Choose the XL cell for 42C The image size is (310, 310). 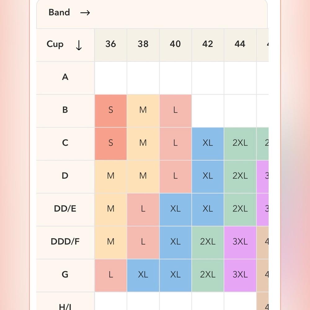pyautogui.click(x=207, y=143)
